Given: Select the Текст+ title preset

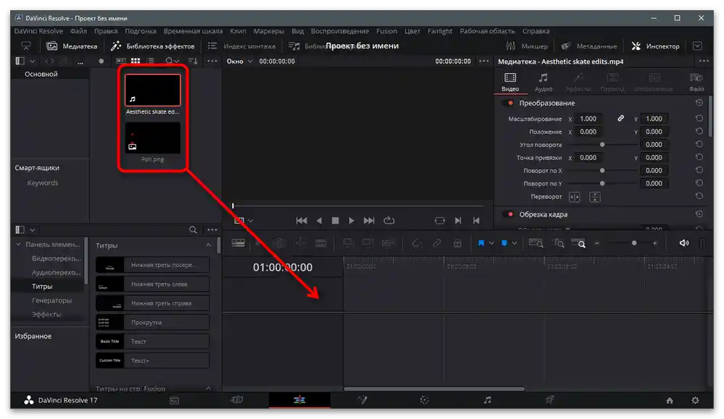Looking at the screenshot, I should pyautogui.click(x=152, y=360).
